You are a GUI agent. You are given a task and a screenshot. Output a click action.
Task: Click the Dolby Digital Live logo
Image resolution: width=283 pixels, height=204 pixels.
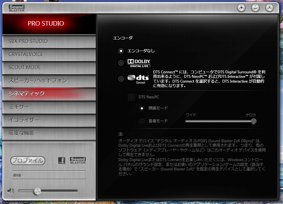pyautogui.click(x=139, y=63)
